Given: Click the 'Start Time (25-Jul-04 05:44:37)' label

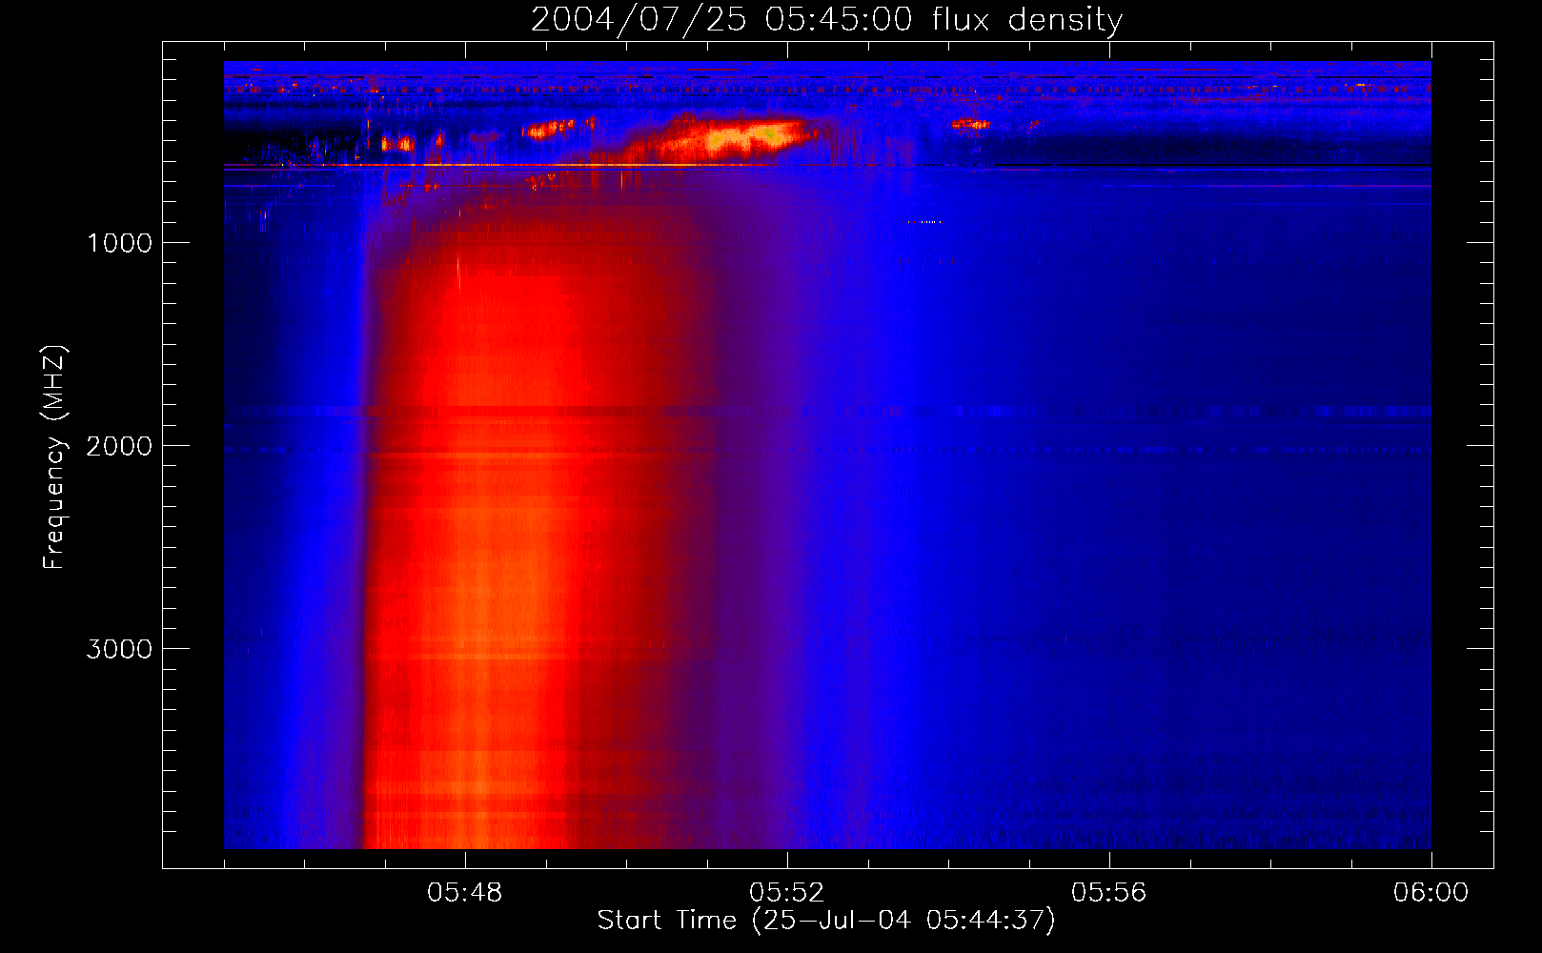Looking at the screenshot, I should coord(826,921).
